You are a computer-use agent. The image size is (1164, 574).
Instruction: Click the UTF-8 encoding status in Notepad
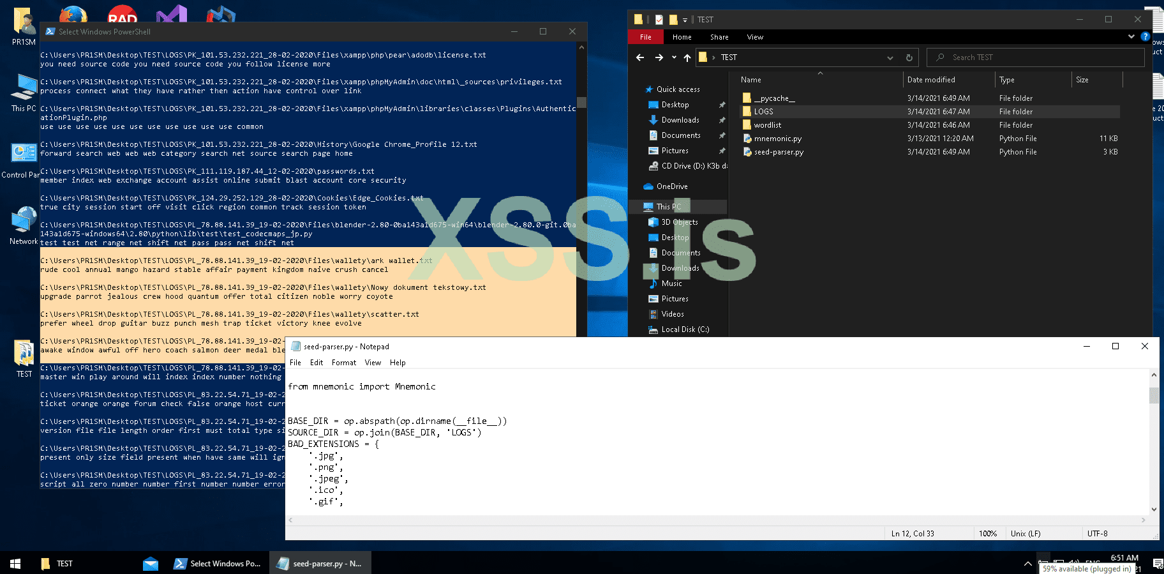click(x=1098, y=534)
